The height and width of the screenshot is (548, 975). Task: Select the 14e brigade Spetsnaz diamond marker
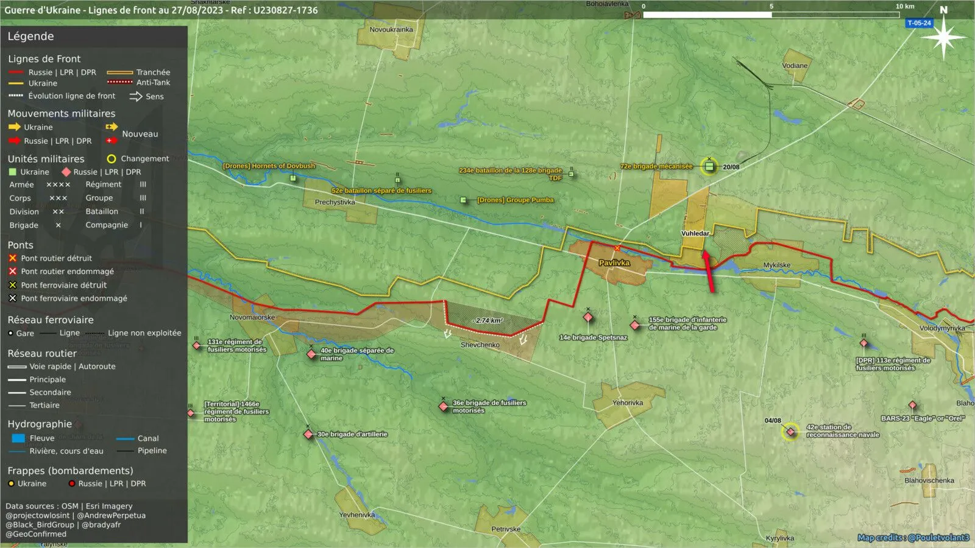click(x=588, y=317)
